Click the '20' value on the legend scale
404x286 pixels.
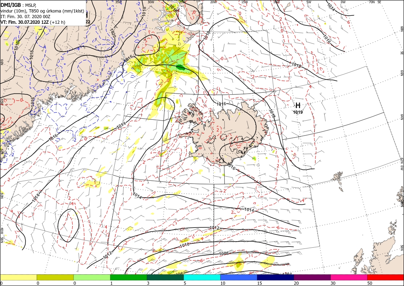(x=296, y=283)
